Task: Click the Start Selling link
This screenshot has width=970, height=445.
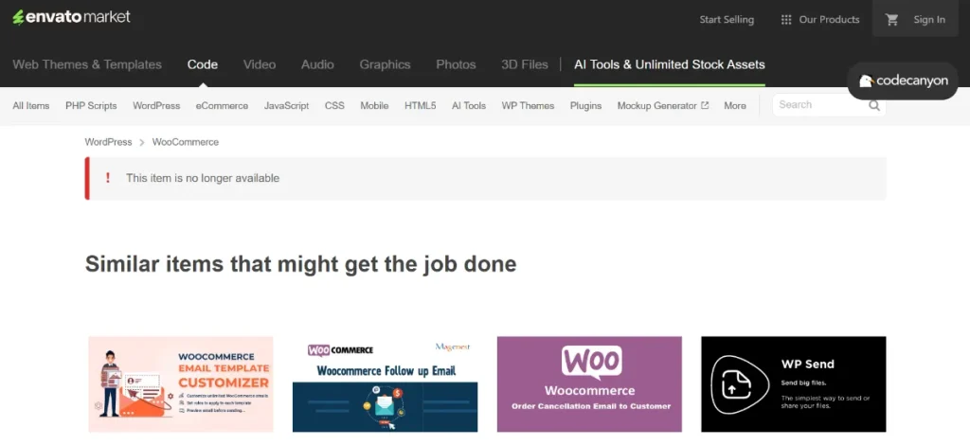Action: pos(727,20)
